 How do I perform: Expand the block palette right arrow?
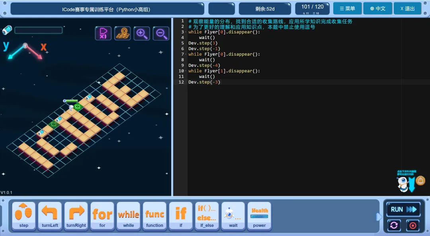coord(379,217)
